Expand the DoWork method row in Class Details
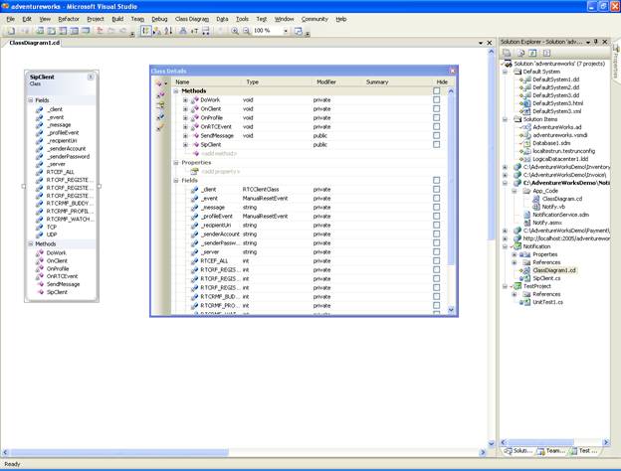 185,100
